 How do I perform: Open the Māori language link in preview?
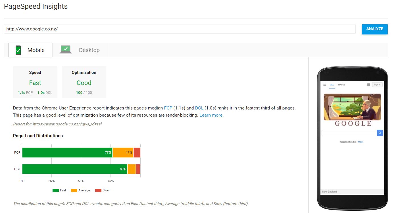coord(361,142)
